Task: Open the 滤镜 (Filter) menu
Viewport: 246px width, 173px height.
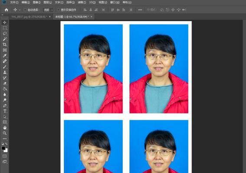Action: (82, 2)
